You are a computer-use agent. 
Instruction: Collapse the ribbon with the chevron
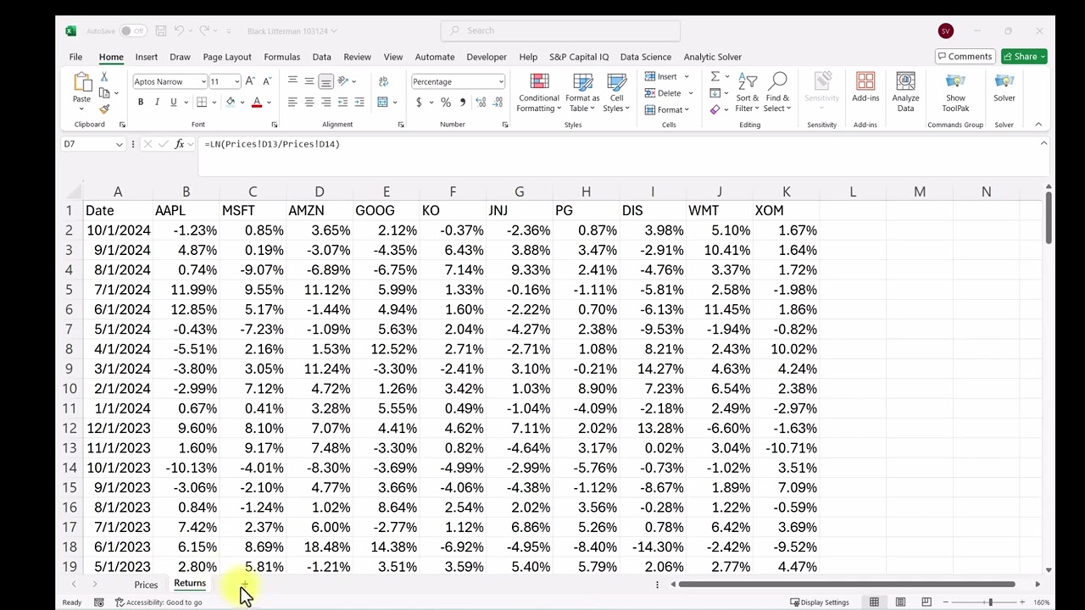1038,125
